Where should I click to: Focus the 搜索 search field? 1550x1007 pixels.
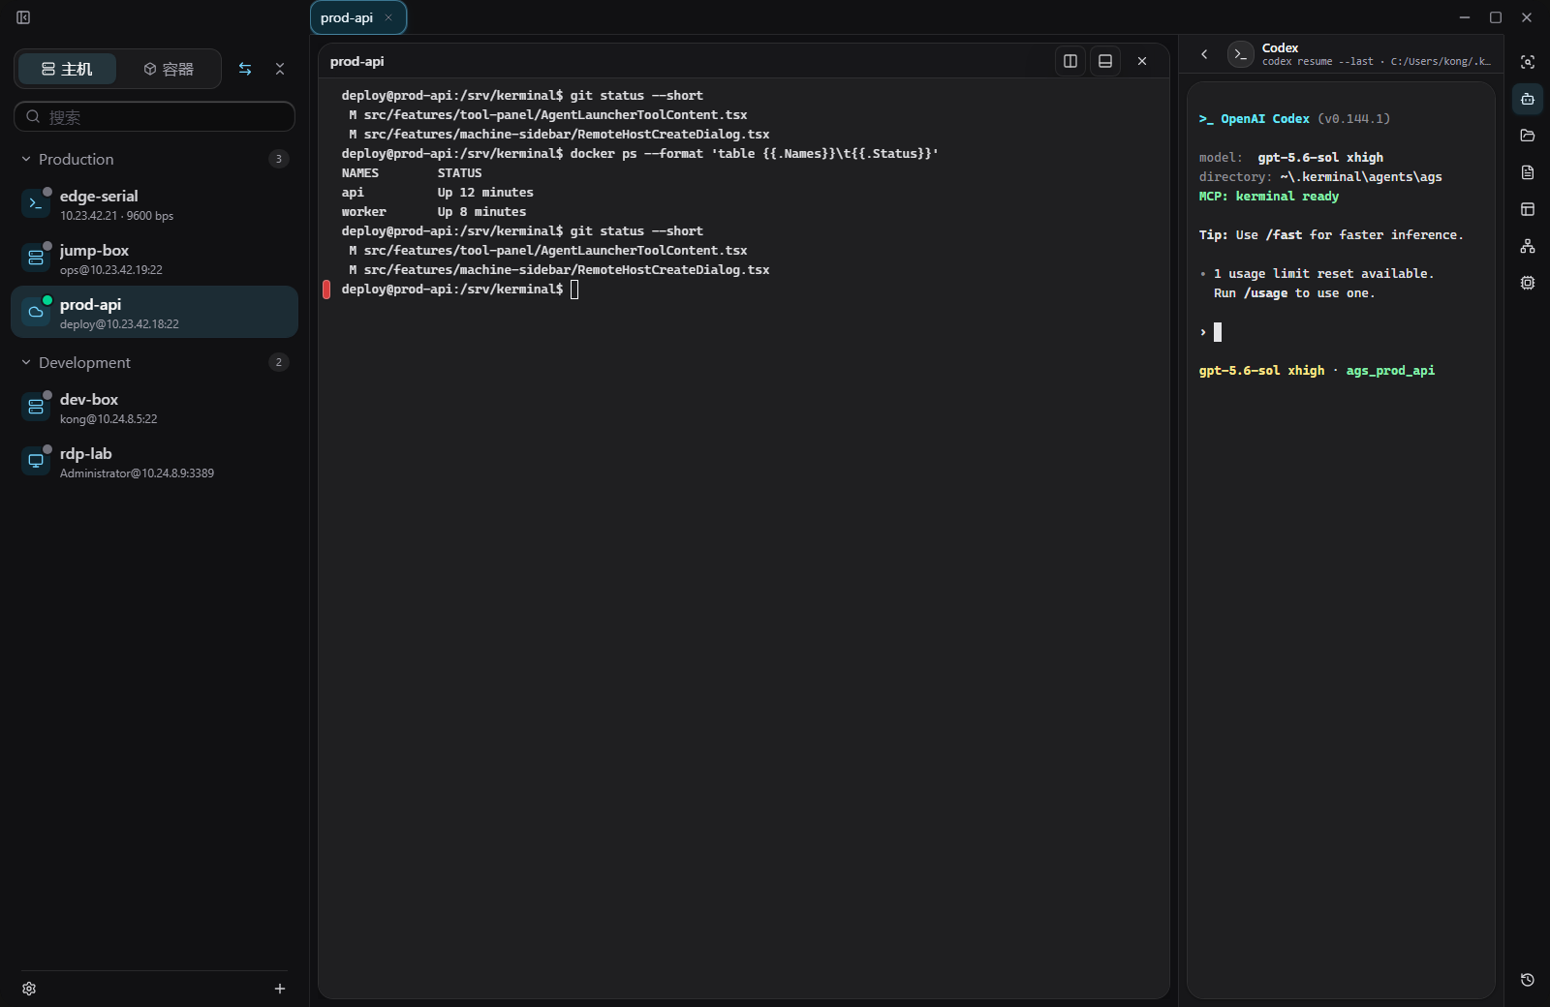coord(155,117)
